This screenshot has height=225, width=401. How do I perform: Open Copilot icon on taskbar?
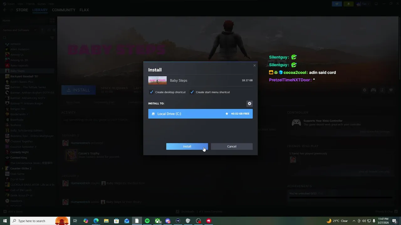click(86, 221)
